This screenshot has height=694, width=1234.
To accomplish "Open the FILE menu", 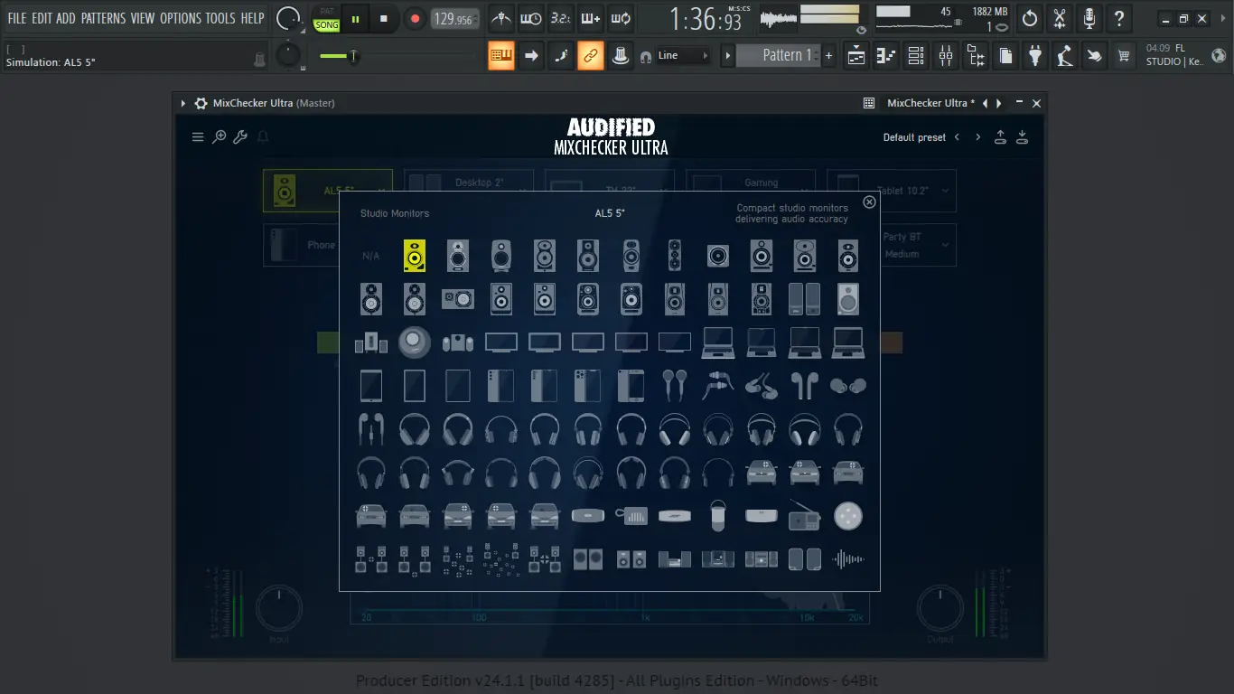I will click(17, 18).
